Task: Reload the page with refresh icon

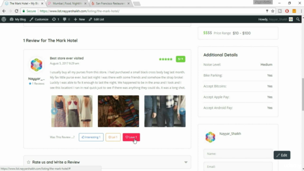Action: pos(17,11)
